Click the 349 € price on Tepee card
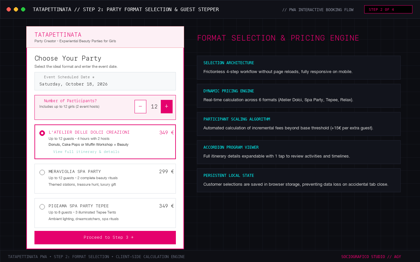The height and width of the screenshot is (262, 420). point(167,206)
